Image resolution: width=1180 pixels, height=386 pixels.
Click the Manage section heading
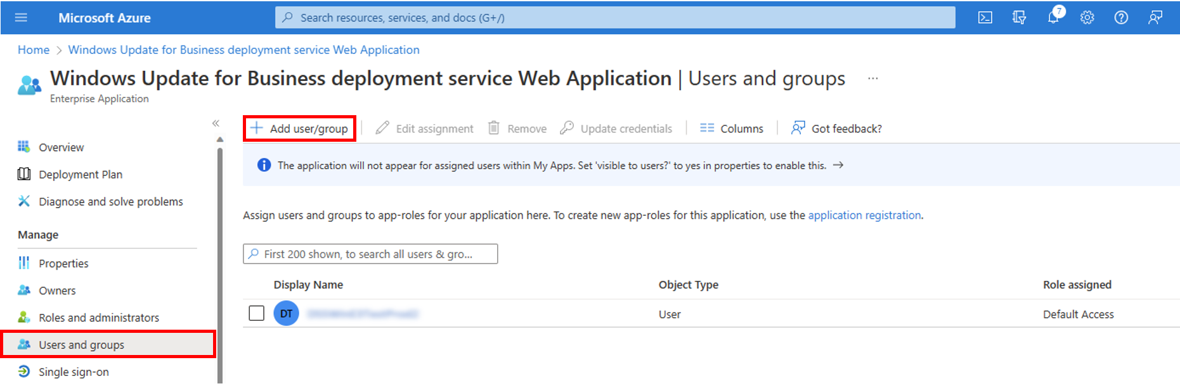pyautogui.click(x=38, y=235)
